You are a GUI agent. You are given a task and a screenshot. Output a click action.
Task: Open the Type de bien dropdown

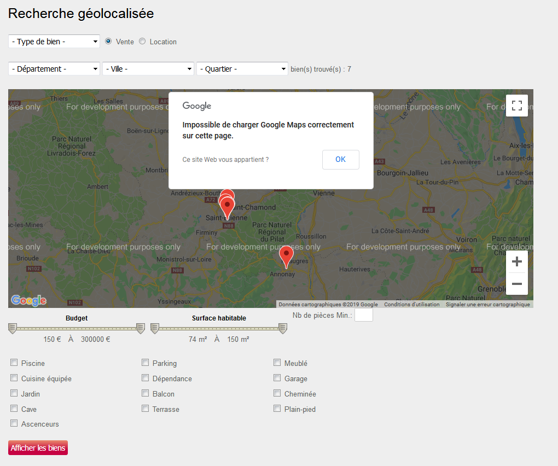point(53,41)
